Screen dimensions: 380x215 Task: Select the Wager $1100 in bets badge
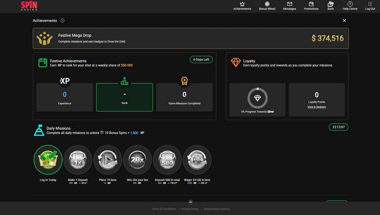(x=197, y=159)
